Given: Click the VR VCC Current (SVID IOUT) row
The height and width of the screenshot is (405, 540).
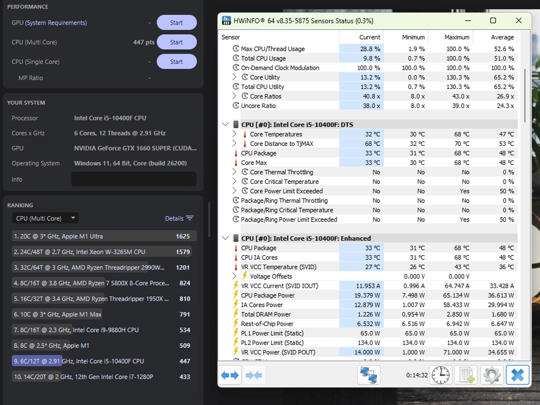Looking at the screenshot, I should (x=374, y=286).
